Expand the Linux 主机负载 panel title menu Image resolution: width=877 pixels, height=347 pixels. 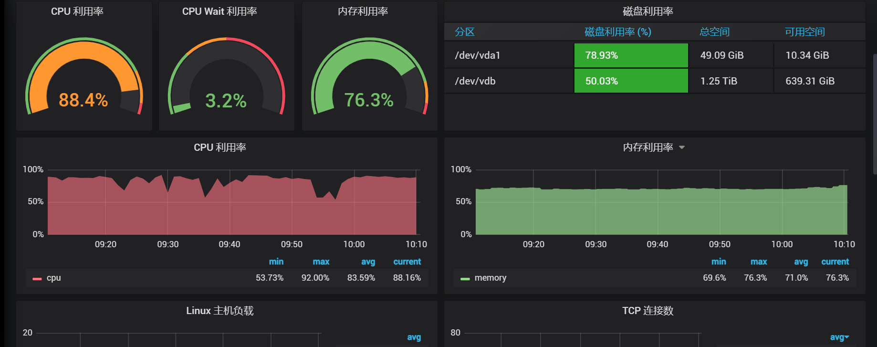tap(219, 311)
